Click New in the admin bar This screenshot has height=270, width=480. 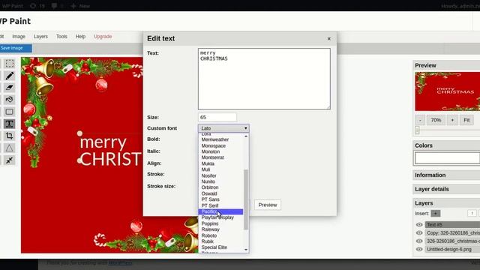point(80,6)
